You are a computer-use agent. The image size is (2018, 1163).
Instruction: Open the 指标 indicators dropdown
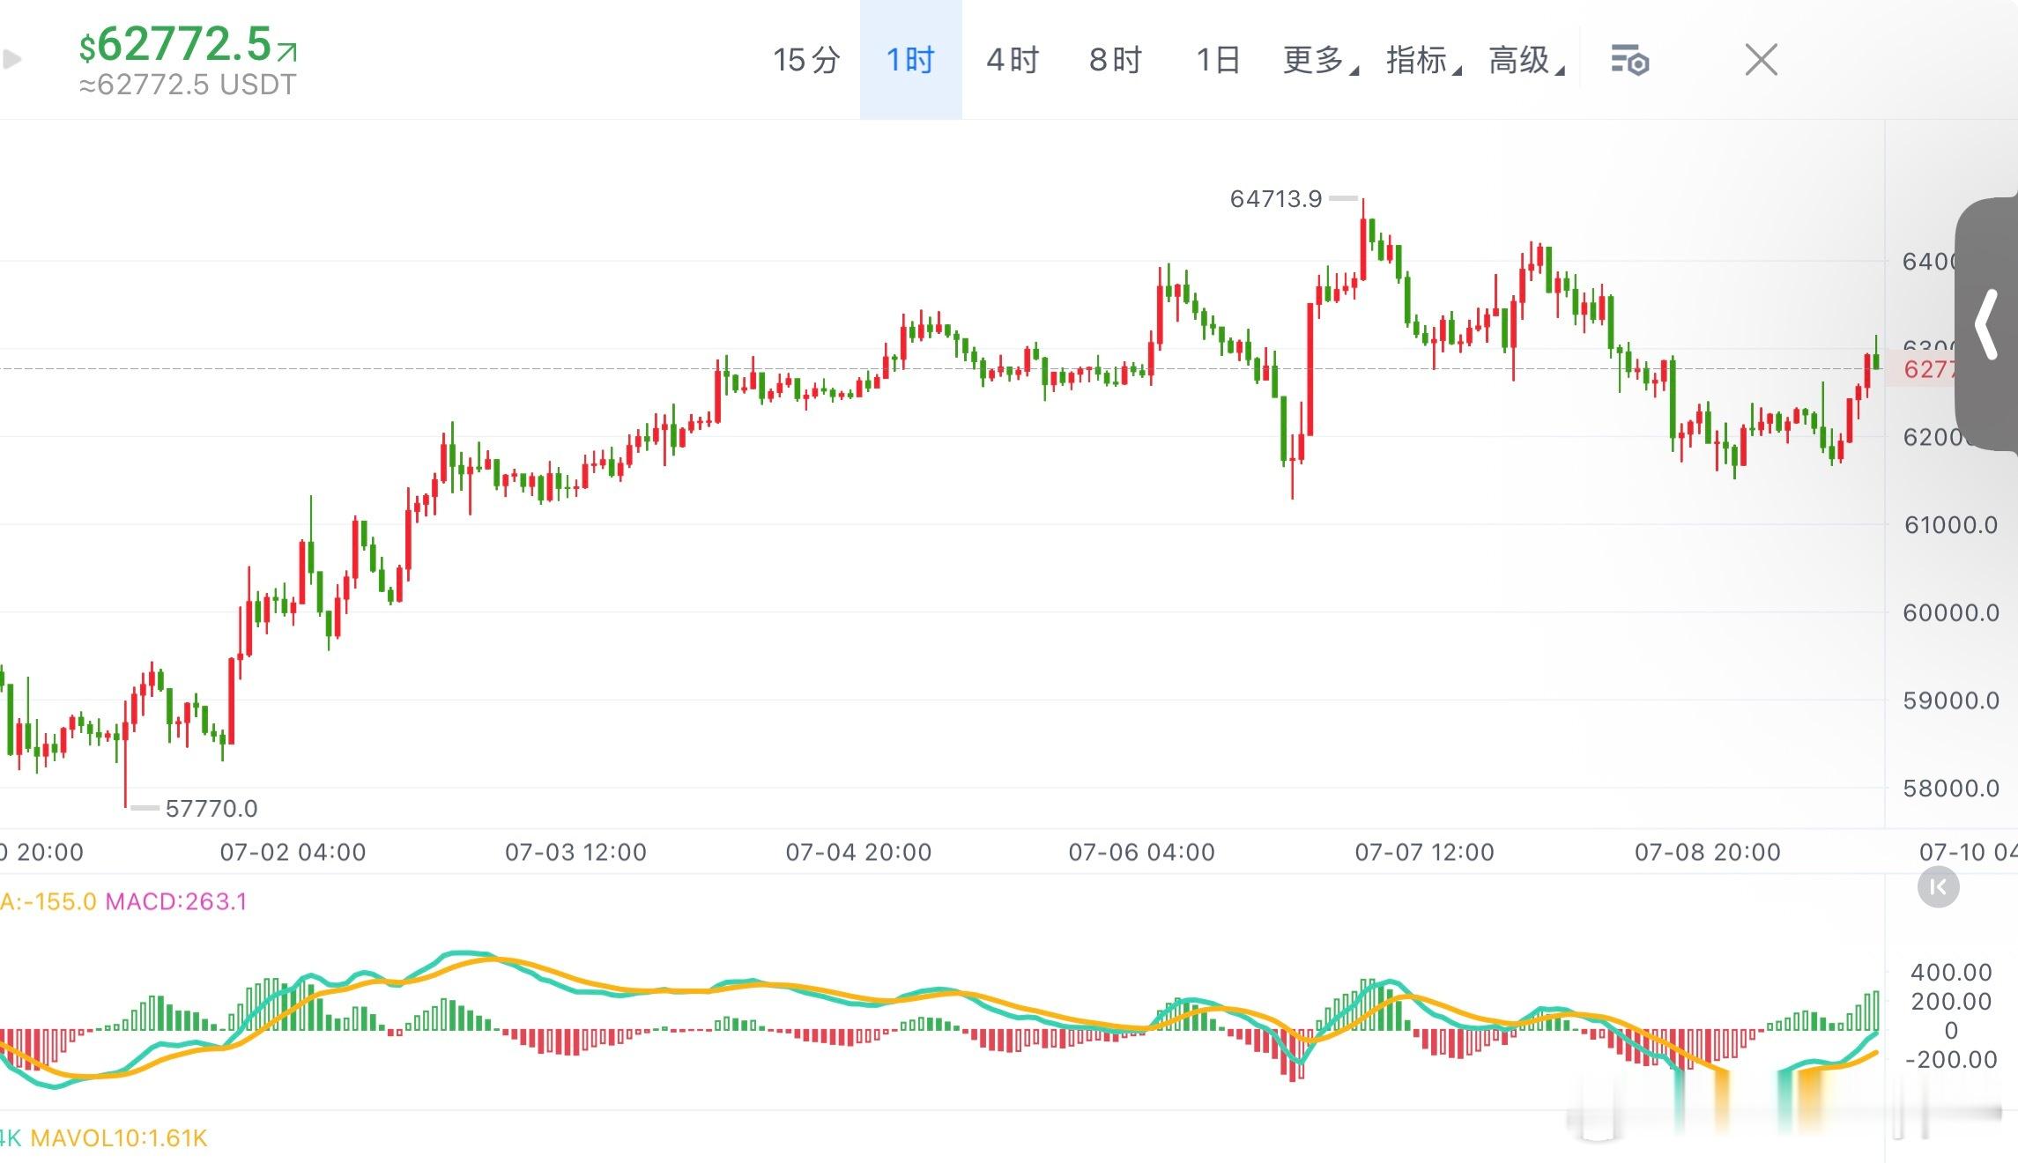click(x=1423, y=60)
